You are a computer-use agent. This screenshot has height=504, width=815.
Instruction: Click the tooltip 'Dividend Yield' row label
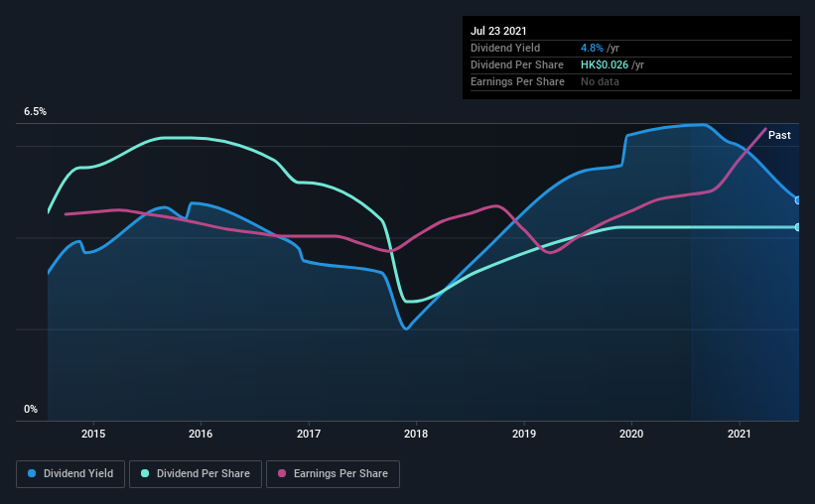pyautogui.click(x=505, y=48)
